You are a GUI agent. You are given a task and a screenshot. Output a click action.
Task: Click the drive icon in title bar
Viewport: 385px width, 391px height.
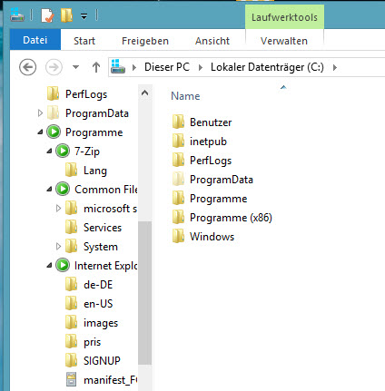coord(17,15)
